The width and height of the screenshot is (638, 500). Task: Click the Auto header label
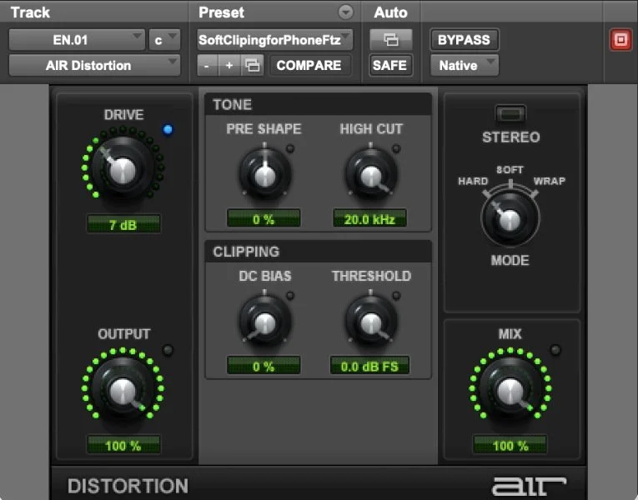tap(390, 12)
